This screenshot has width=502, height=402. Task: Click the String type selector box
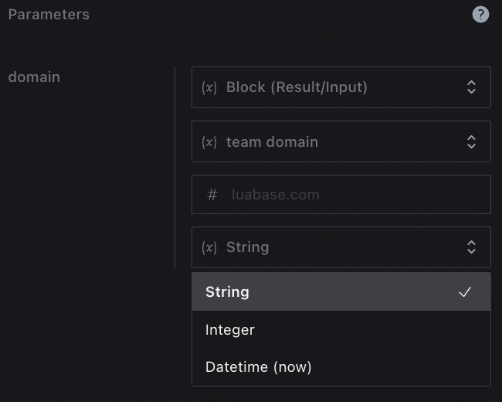click(340, 247)
